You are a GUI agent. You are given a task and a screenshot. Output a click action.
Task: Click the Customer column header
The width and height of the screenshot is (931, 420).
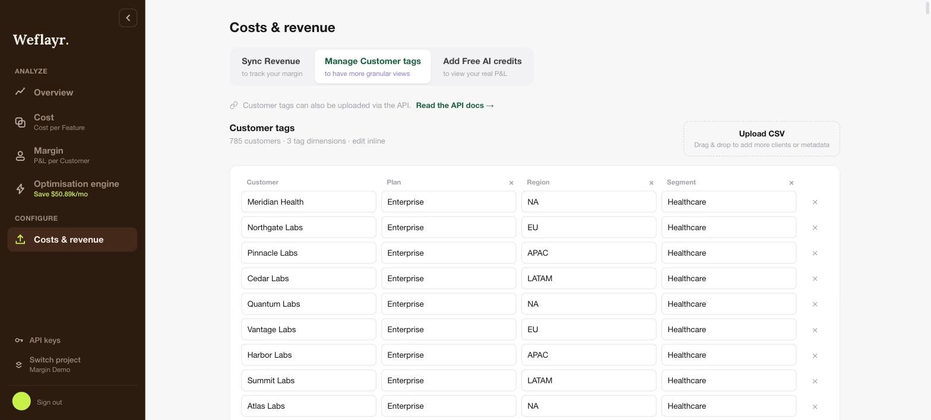click(x=262, y=182)
